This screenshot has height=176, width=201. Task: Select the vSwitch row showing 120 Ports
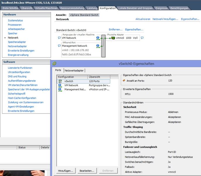pos(83,81)
